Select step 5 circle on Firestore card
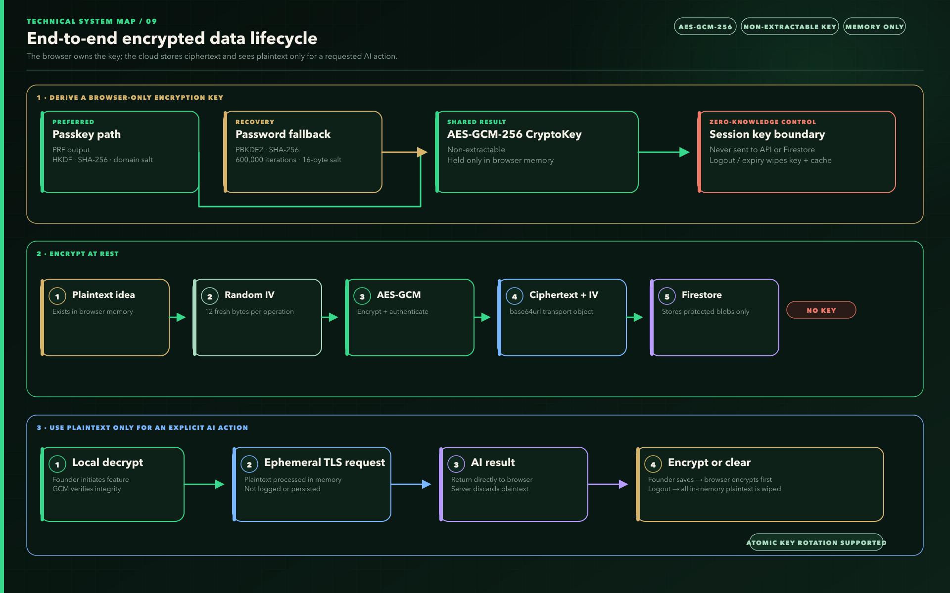Viewport: 950px width, 593px height. pos(667,296)
